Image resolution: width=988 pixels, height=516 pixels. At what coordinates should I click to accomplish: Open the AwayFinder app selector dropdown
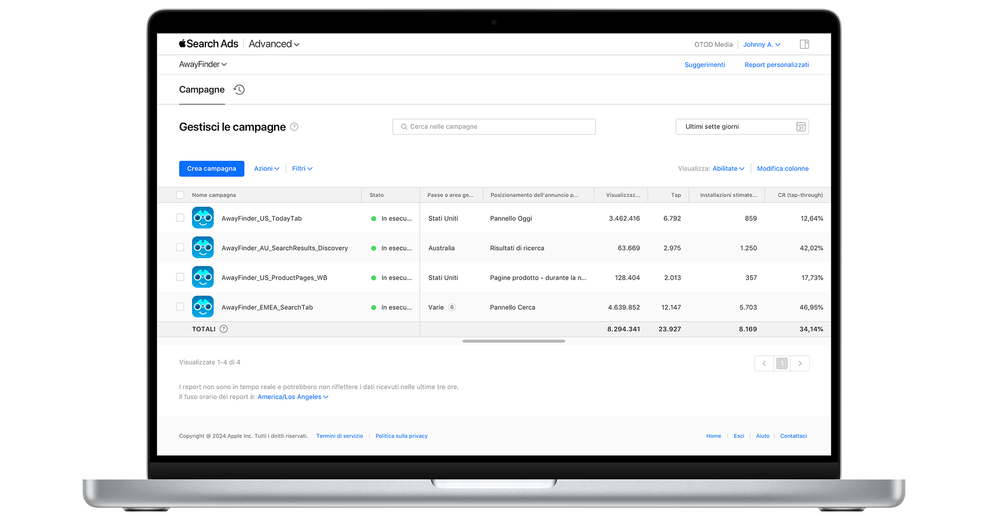[x=203, y=64]
